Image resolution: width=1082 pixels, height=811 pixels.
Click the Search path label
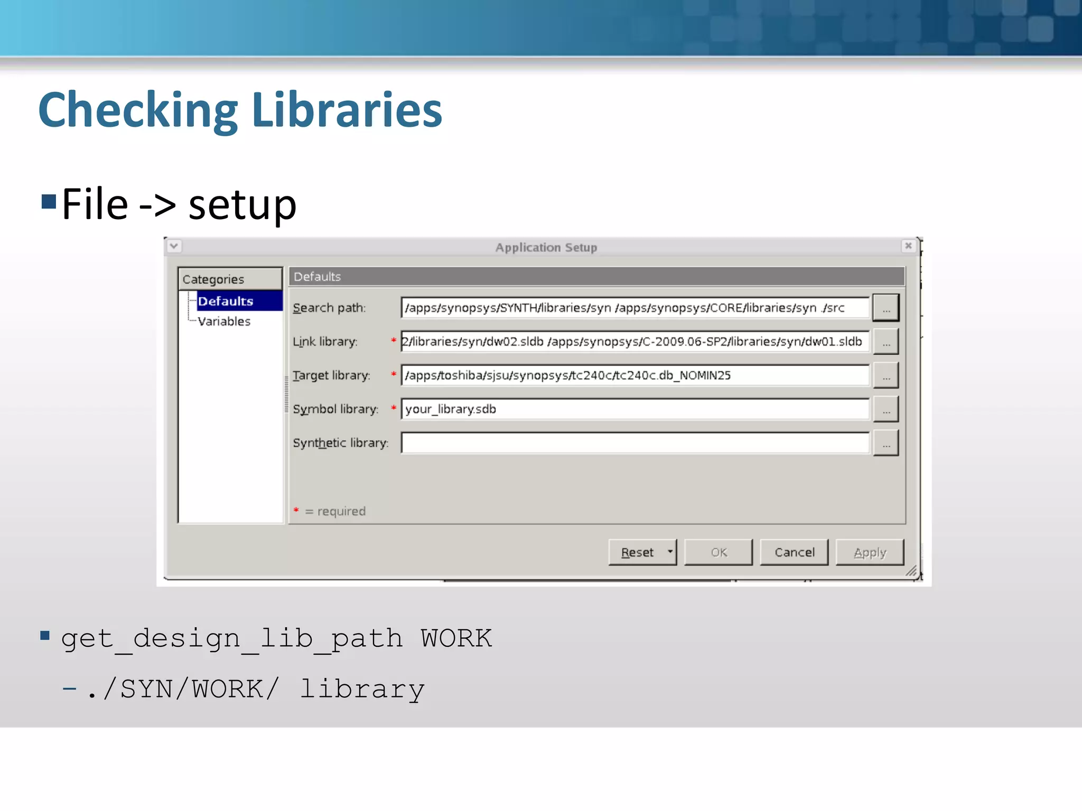tap(329, 308)
